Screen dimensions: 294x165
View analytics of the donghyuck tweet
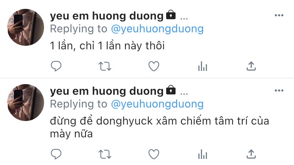click(x=203, y=154)
